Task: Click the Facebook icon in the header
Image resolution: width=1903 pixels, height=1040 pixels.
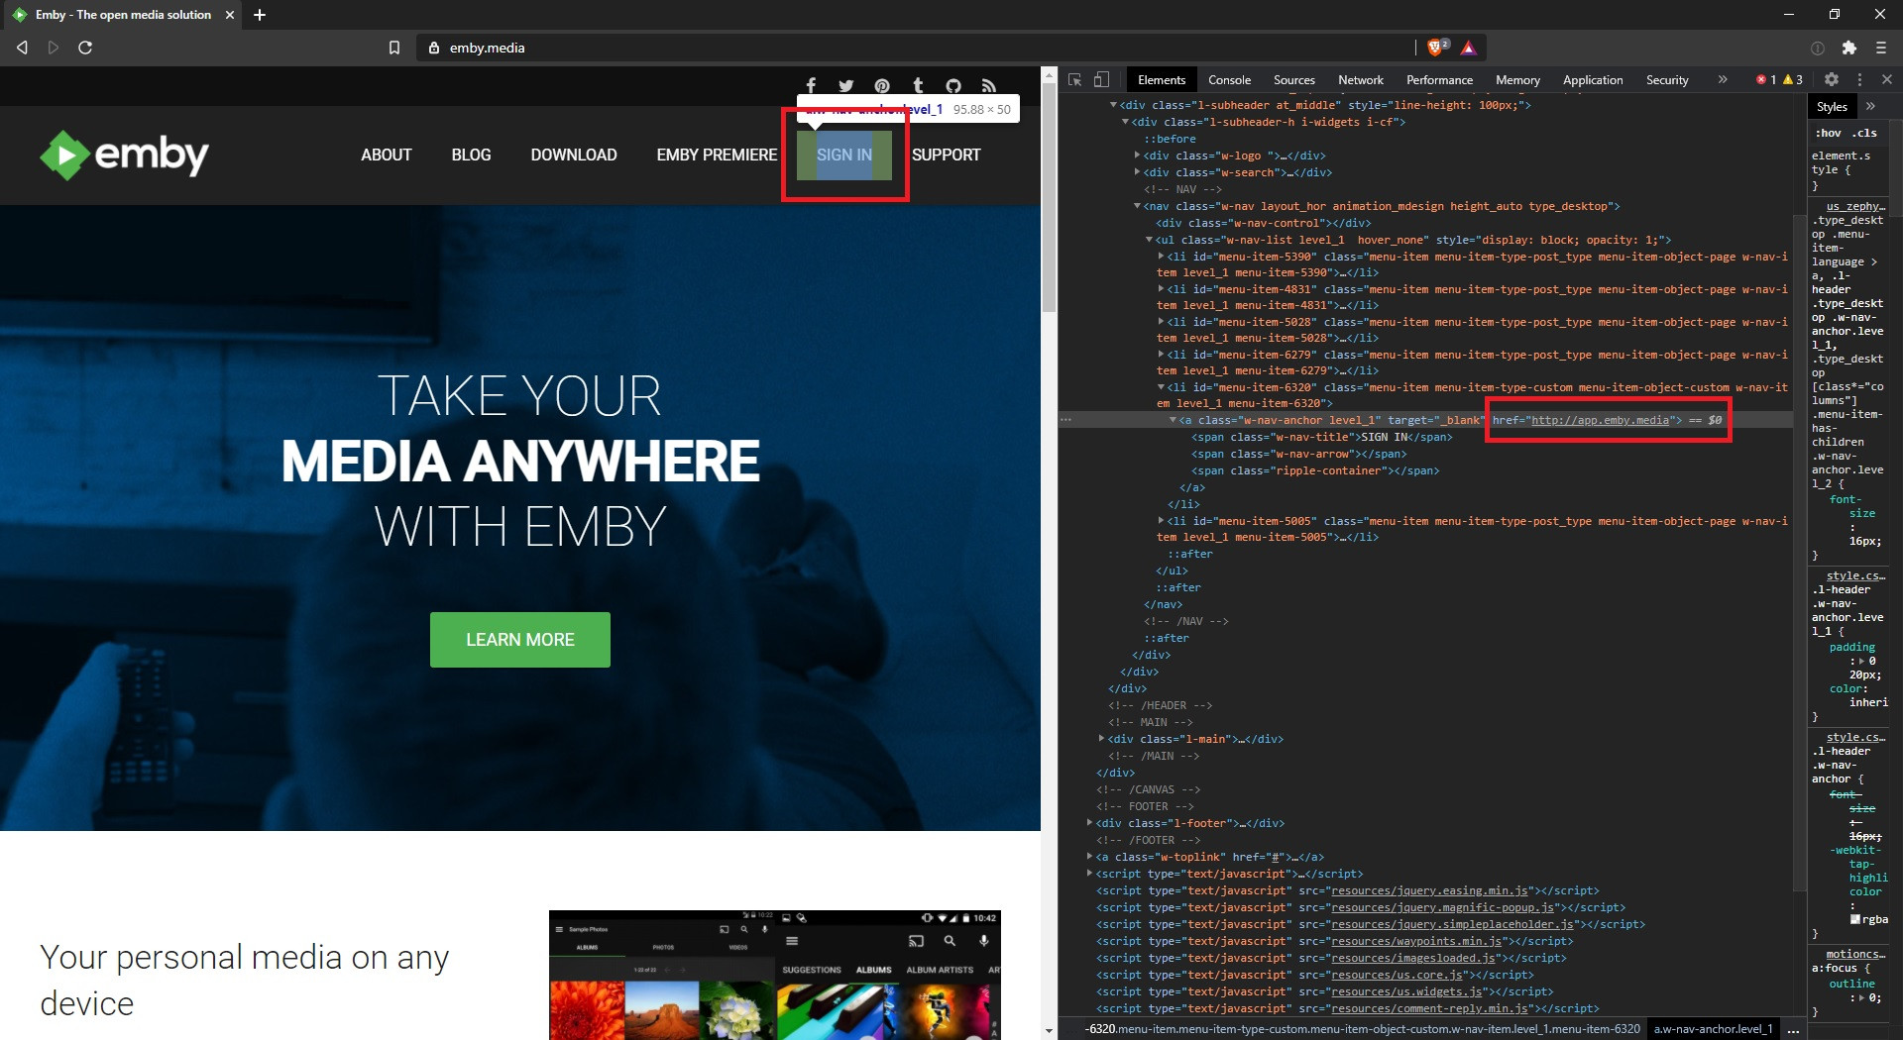Action: pos(811,85)
